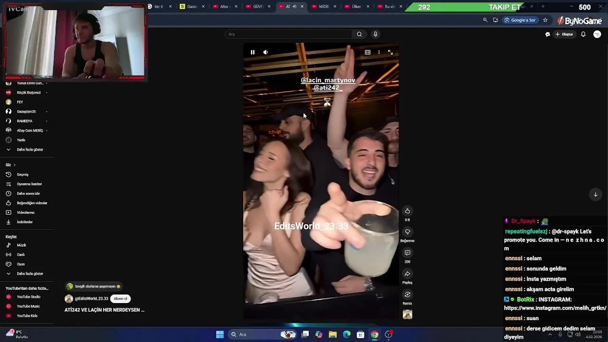Mute the Shorts video volume
Image resolution: width=608 pixels, height=342 pixels.
266,52
